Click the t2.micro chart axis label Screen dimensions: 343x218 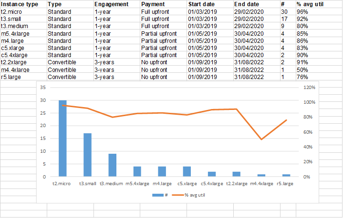62,184
